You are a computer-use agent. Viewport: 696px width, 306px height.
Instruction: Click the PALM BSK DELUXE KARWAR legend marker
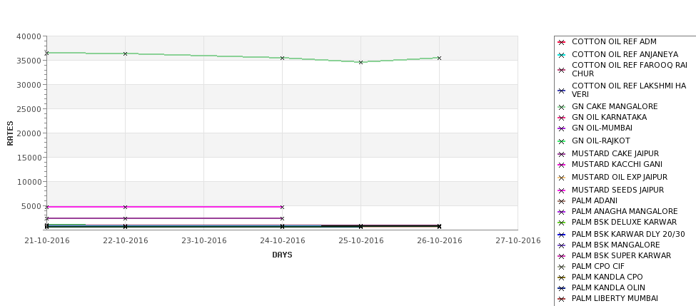coord(561,223)
